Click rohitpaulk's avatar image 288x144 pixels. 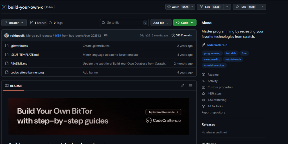pos(6,36)
